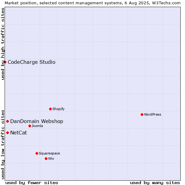Select the WordPress label
185x185 pixels.
[153, 115]
